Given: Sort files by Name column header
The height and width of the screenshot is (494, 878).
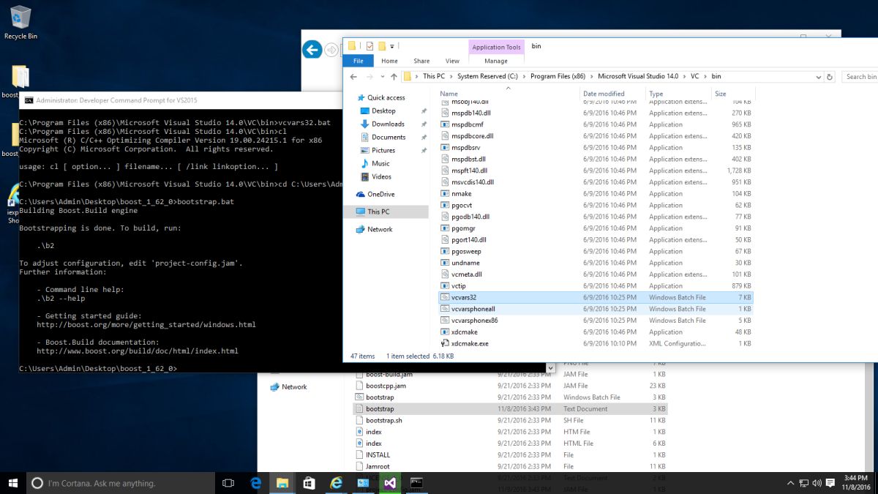Looking at the screenshot, I should [x=509, y=94].
